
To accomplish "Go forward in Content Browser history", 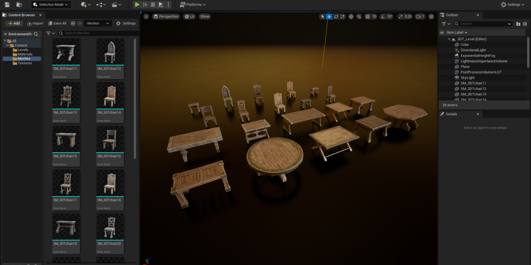I will (80, 23).
